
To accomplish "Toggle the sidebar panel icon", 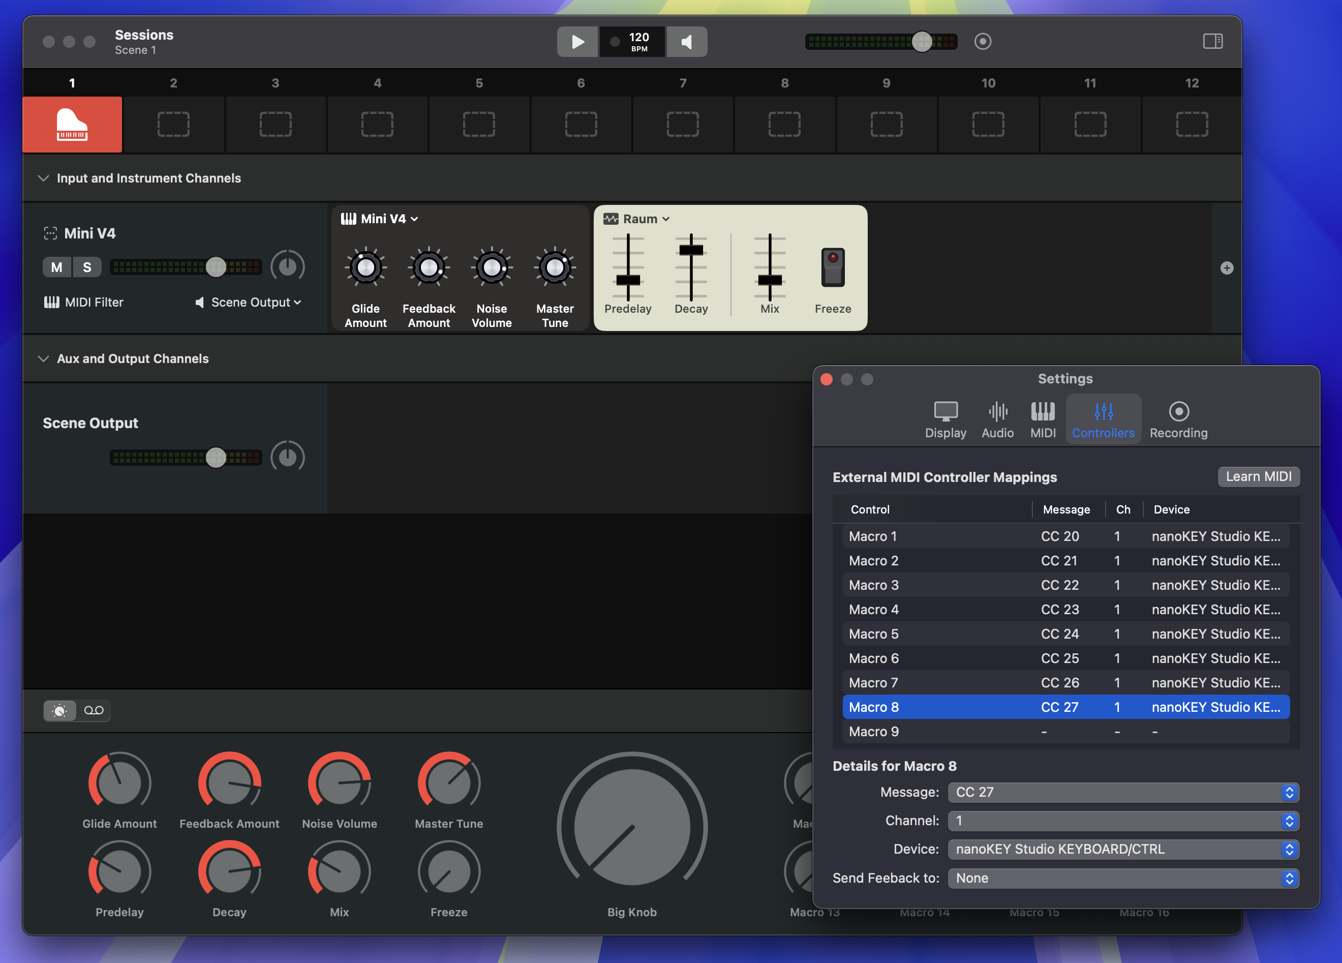I will point(1212,41).
